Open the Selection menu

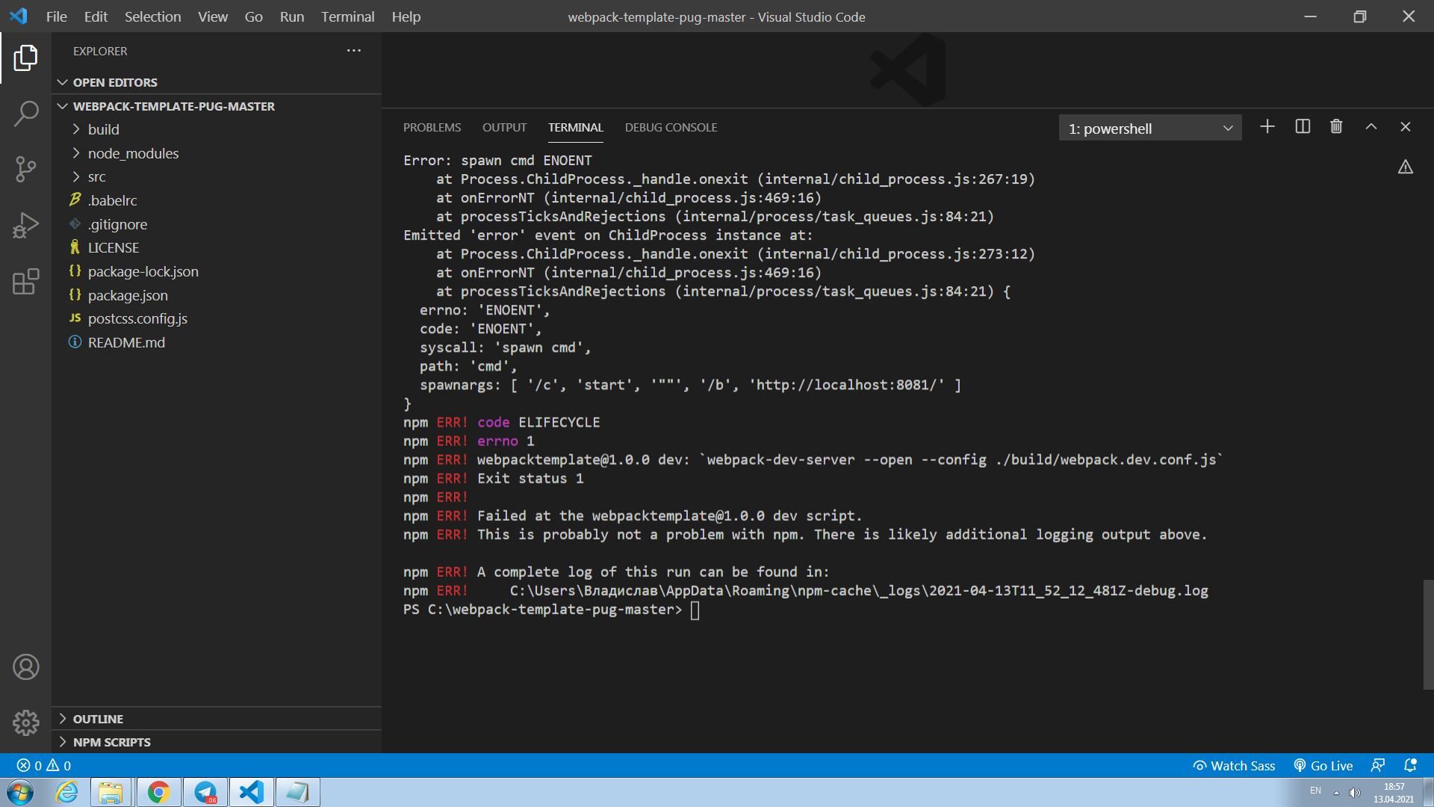tap(152, 16)
